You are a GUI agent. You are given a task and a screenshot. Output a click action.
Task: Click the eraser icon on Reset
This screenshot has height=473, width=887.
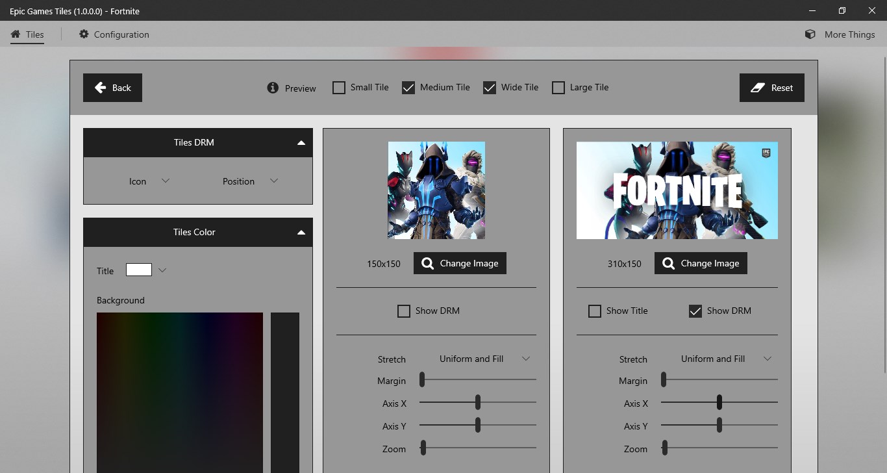757,88
